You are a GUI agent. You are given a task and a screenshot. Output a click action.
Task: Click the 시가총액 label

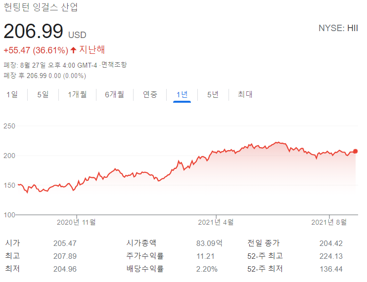[x=141, y=243]
